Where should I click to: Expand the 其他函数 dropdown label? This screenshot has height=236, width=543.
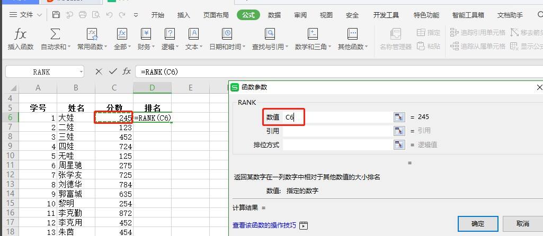[x=352, y=47]
